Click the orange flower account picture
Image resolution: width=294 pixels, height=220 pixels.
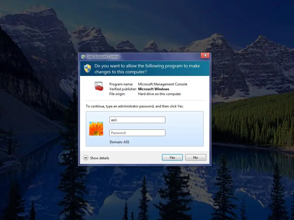point(96,129)
